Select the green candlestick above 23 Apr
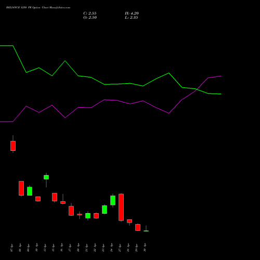 [105, 210]
